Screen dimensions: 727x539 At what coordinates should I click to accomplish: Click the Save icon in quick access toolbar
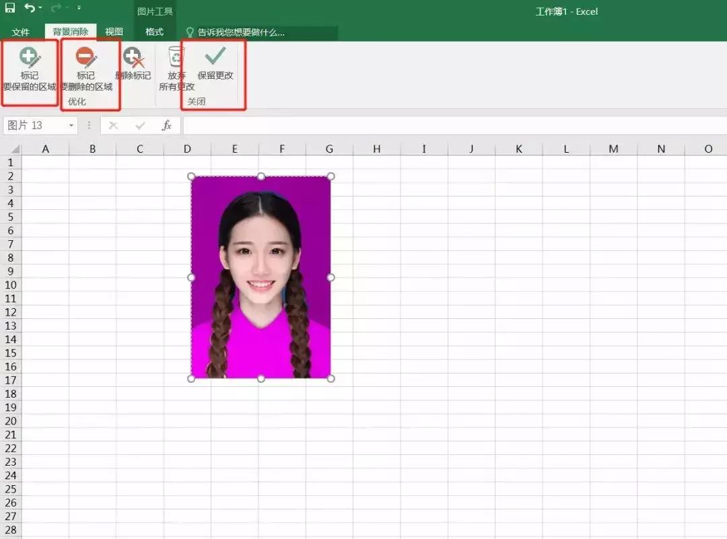9,7
